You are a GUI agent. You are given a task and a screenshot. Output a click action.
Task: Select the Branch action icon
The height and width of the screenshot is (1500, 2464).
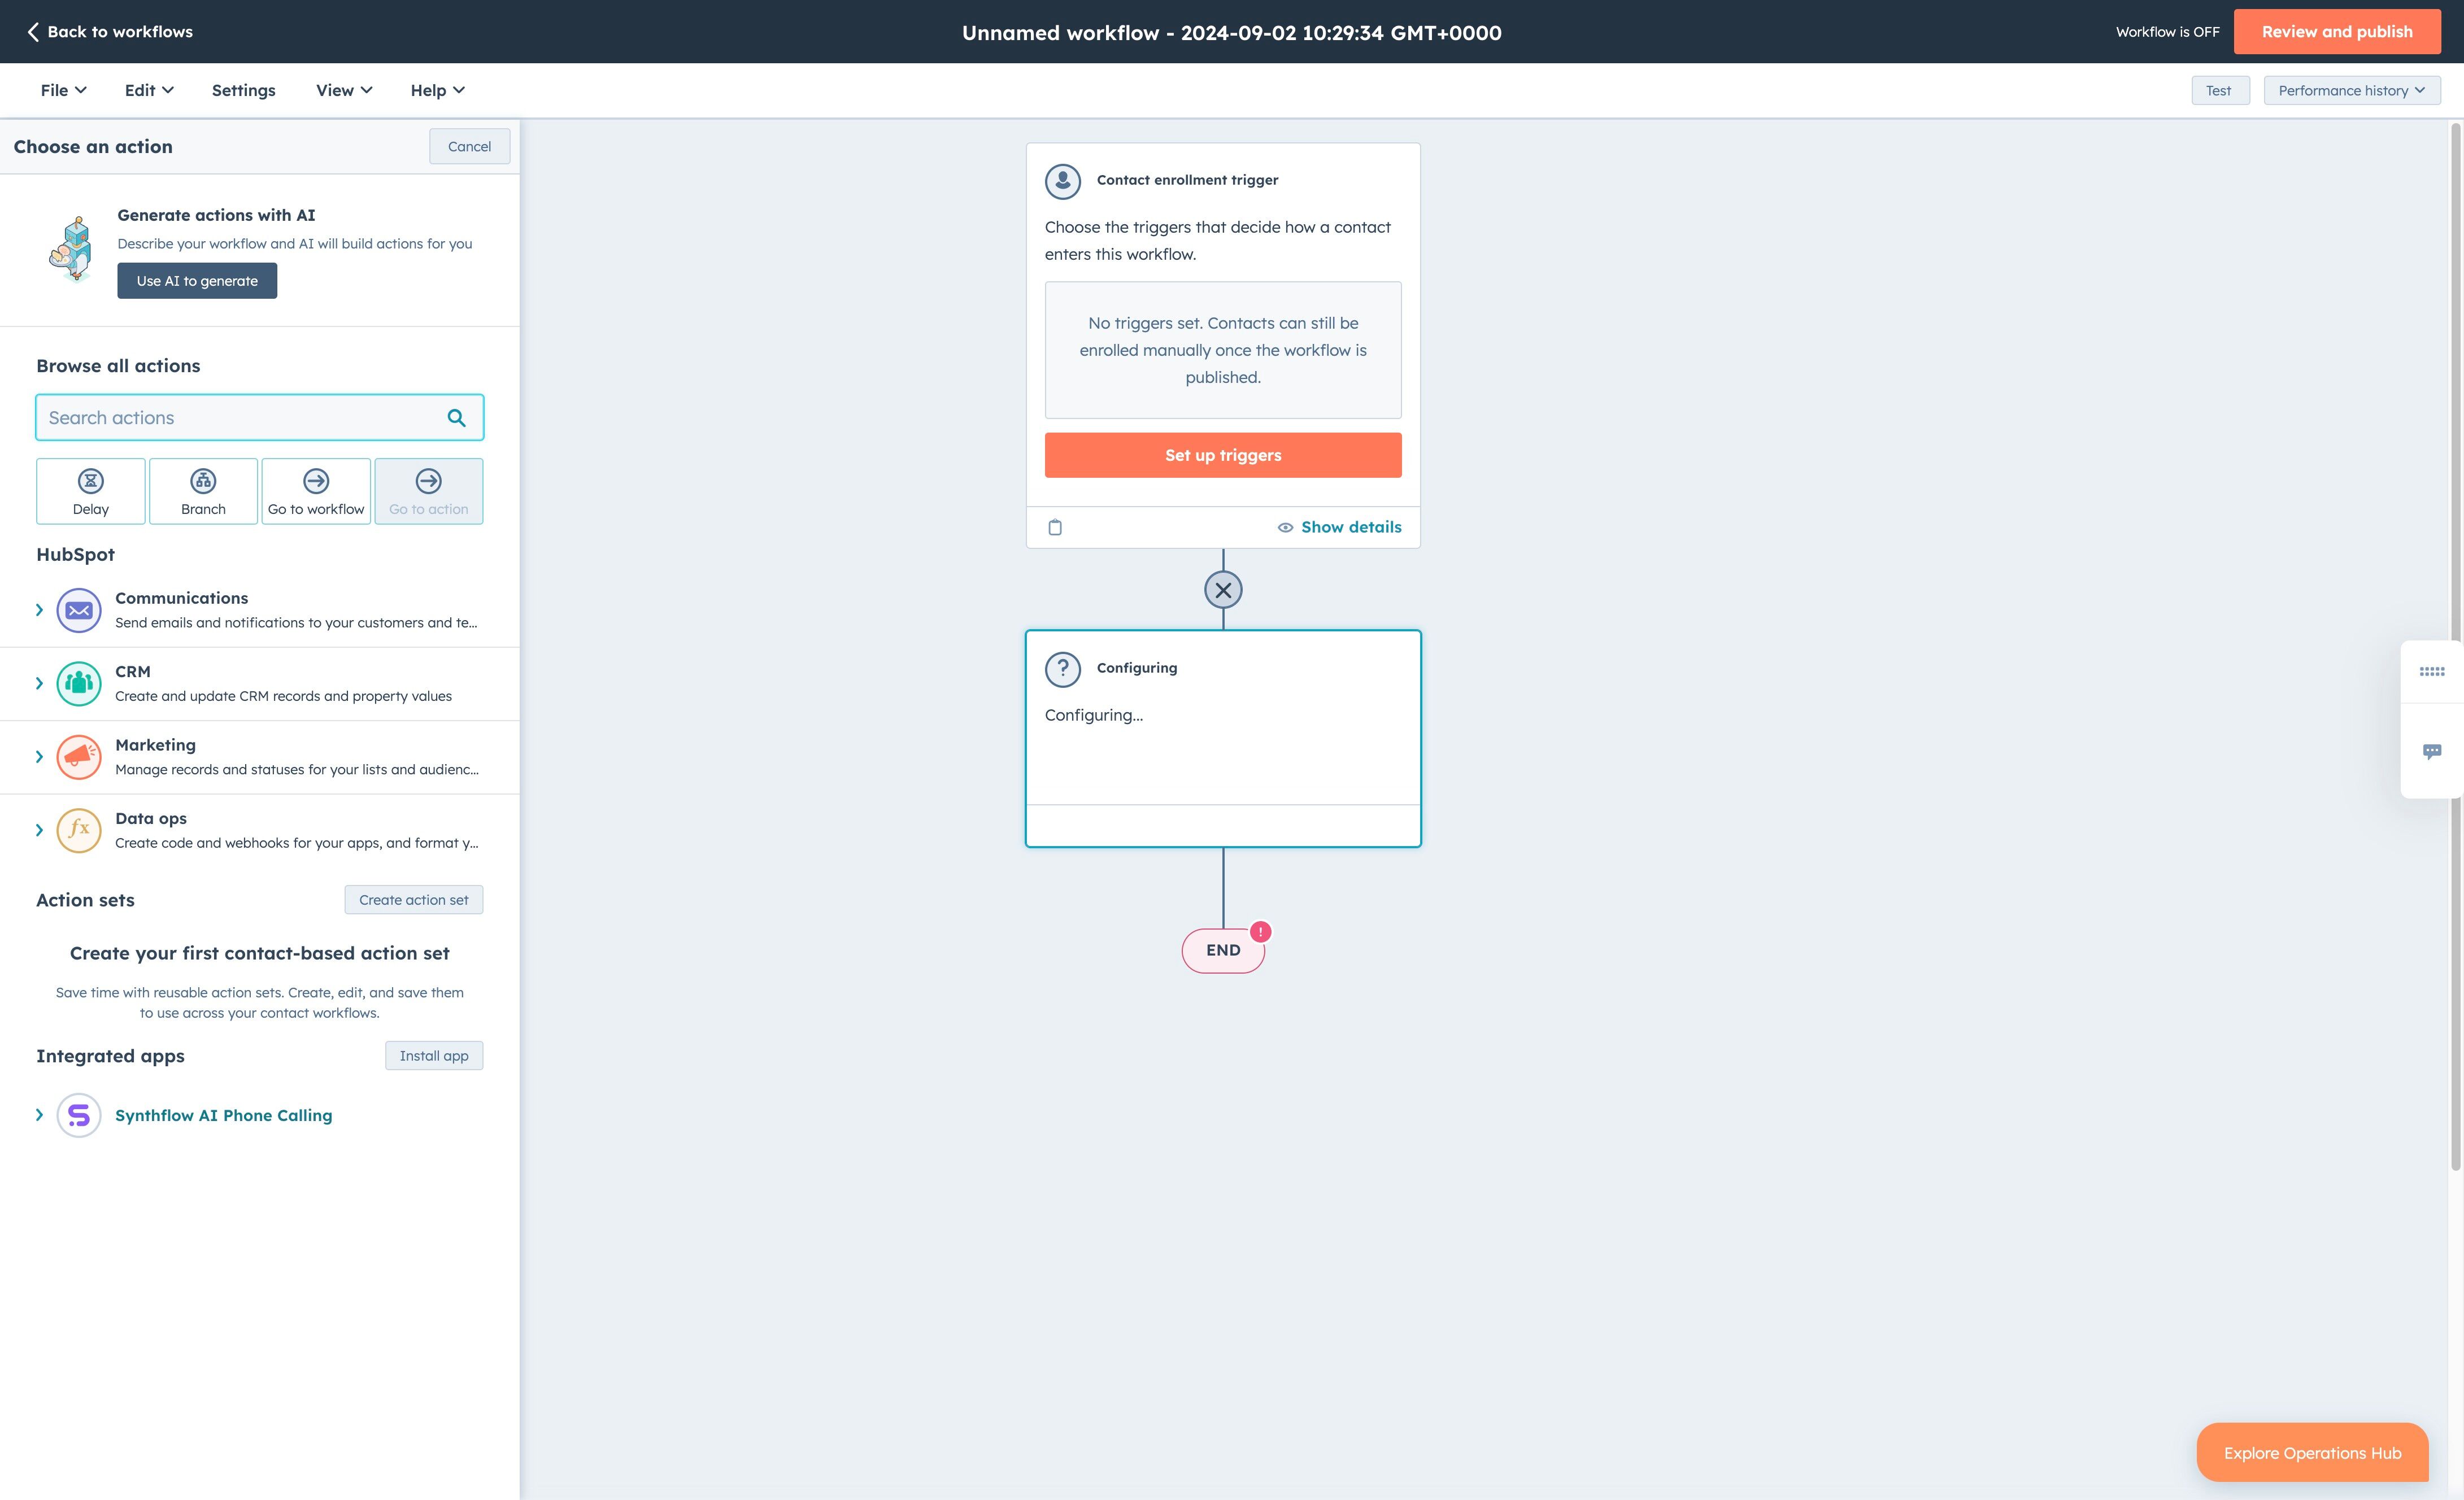(203, 481)
